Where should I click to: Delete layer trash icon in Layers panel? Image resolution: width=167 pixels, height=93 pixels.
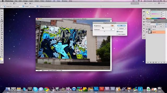[x=164, y=63]
